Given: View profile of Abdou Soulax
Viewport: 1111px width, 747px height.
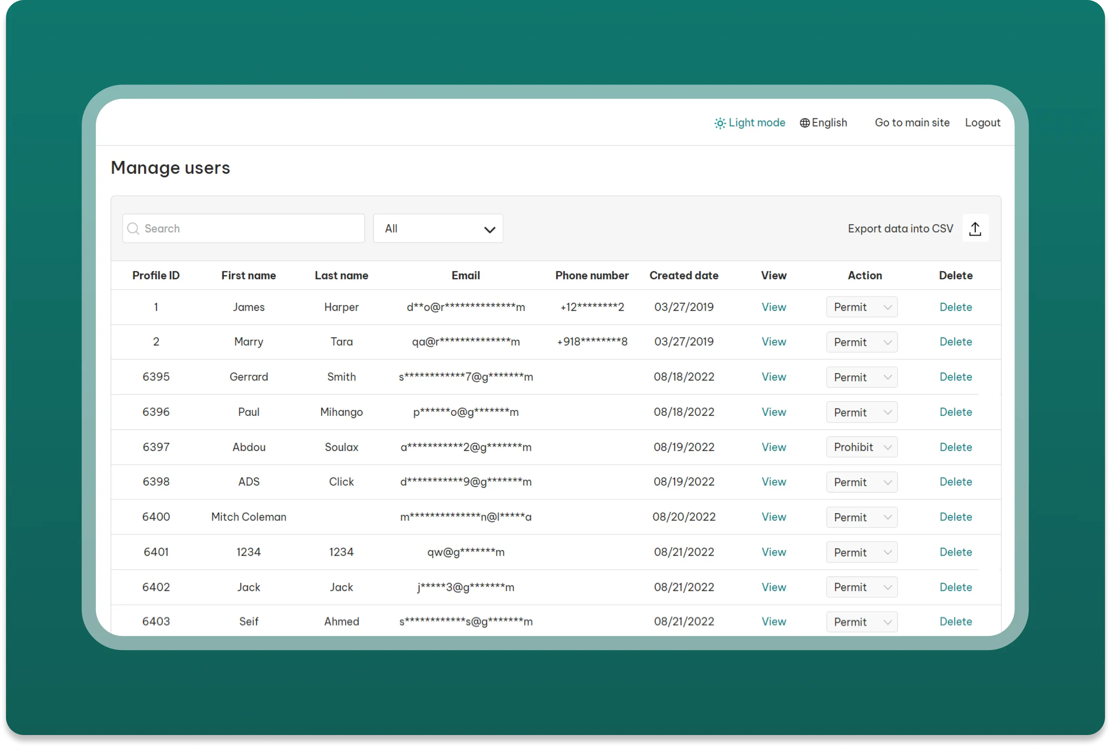Looking at the screenshot, I should tap(773, 447).
